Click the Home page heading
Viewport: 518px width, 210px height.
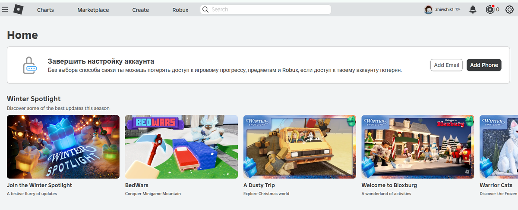pyautogui.click(x=22, y=35)
